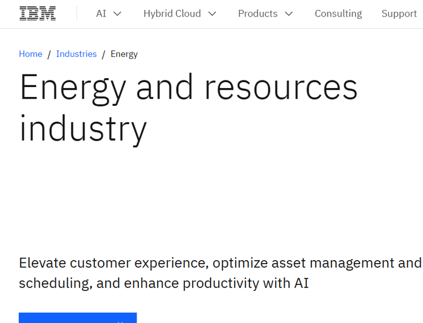This screenshot has width=423, height=323.
Task: Expand the AI menu chevron
Action: point(117,14)
